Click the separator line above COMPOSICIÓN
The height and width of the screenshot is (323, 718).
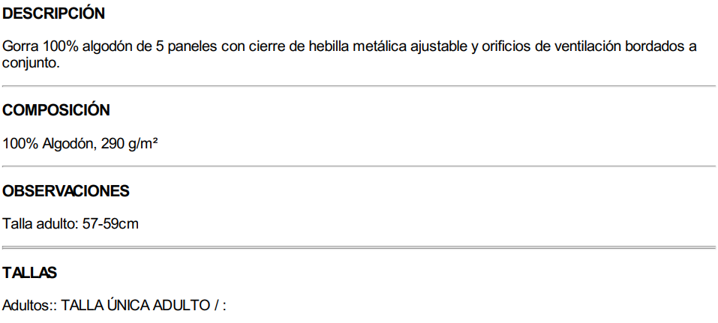click(359, 86)
